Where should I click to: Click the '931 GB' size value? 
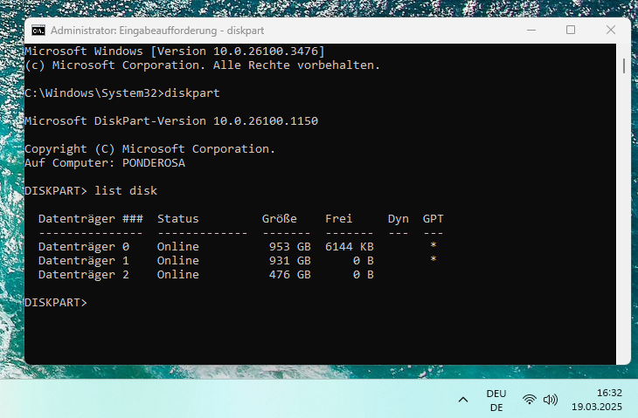pyautogui.click(x=289, y=260)
